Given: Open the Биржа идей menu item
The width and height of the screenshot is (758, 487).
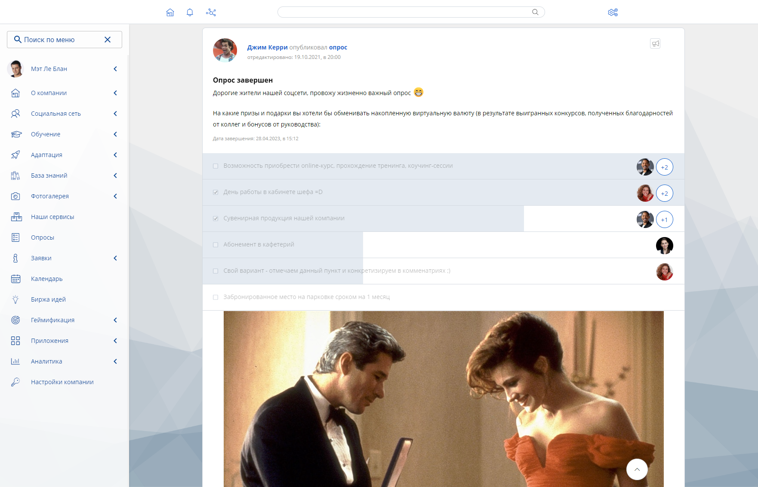Looking at the screenshot, I should point(48,299).
